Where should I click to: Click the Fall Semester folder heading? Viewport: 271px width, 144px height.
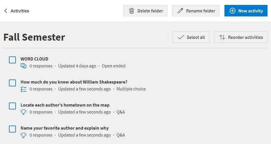point(34,37)
